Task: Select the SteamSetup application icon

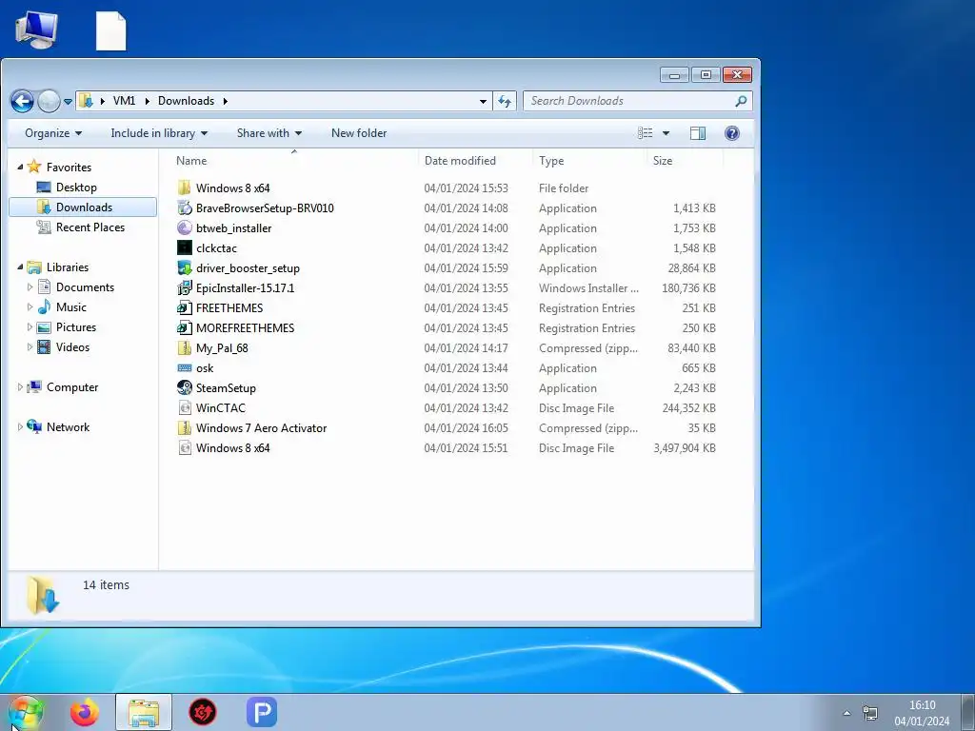Action: tap(184, 388)
